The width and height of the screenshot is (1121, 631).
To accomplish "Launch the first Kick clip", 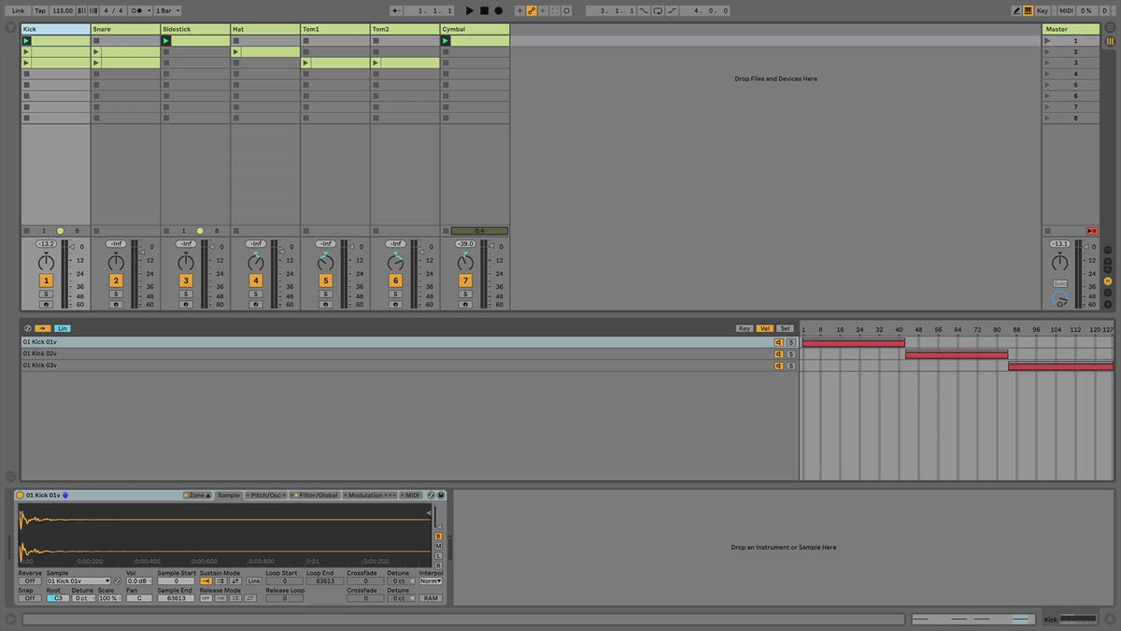I will [27, 41].
